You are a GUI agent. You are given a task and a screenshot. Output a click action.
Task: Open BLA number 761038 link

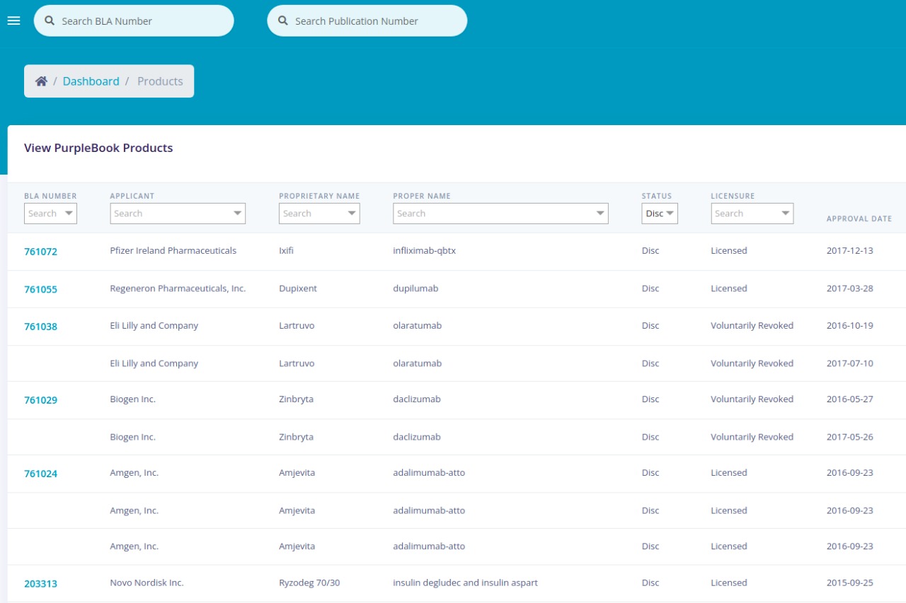point(40,327)
